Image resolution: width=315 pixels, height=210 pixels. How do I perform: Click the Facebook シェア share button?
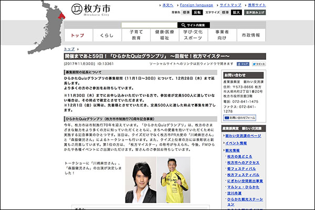pyautogui.click(x=243, y=64)
